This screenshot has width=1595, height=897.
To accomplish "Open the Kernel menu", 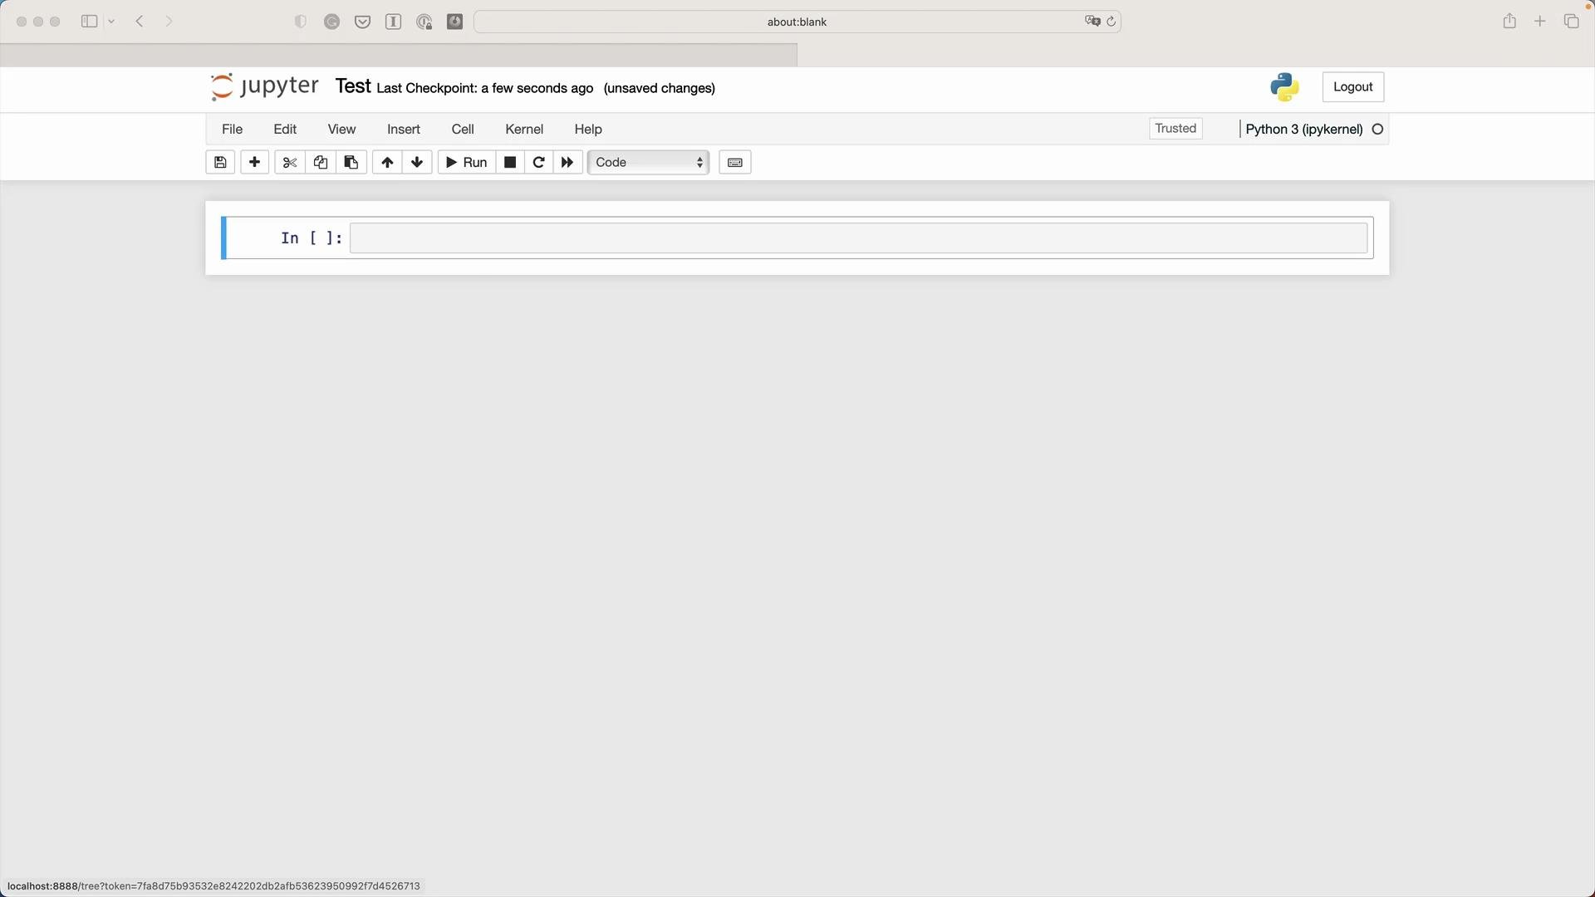I will [x=524, y=129].
